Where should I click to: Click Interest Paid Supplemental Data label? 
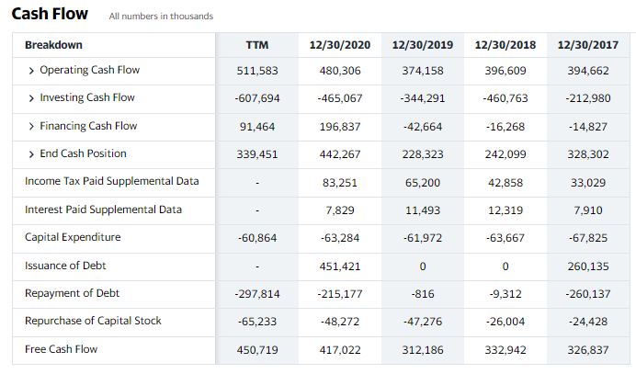point(103,210)
